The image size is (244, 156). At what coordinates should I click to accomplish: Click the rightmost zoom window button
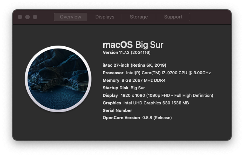pos(35,17)
